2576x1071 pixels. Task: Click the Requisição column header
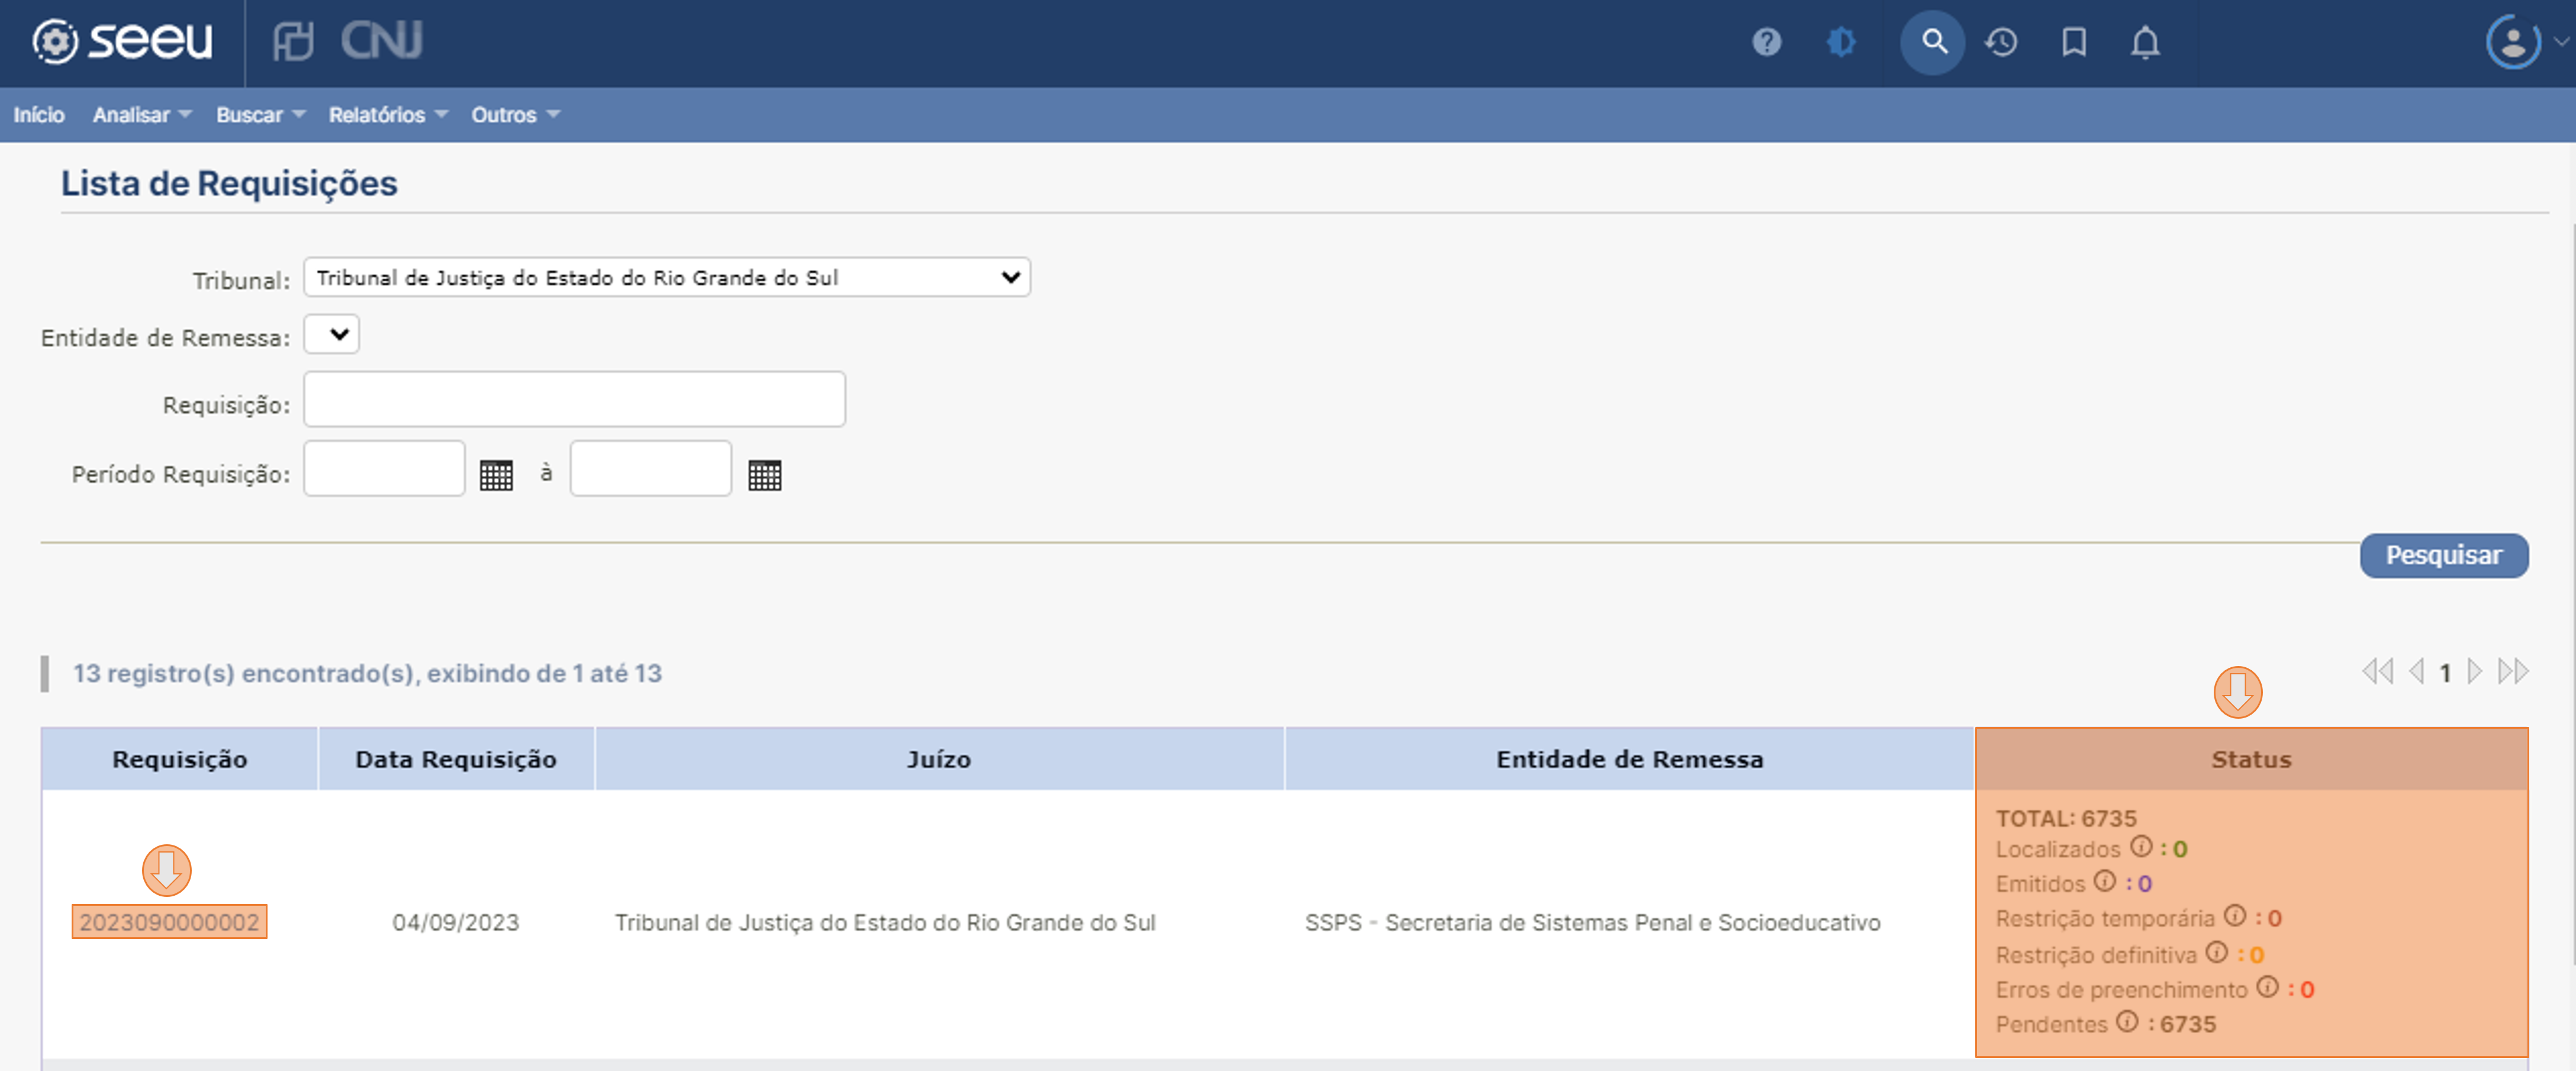click(180, 759)
